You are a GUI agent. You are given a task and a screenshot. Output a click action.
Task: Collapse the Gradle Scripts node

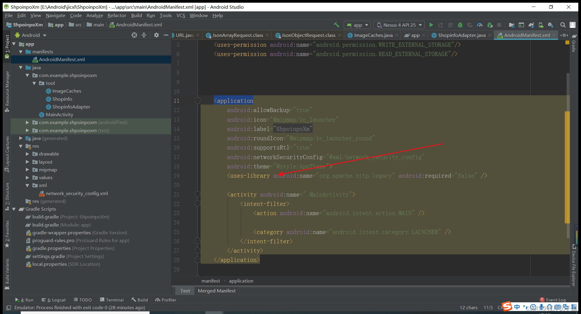(14, 209)
